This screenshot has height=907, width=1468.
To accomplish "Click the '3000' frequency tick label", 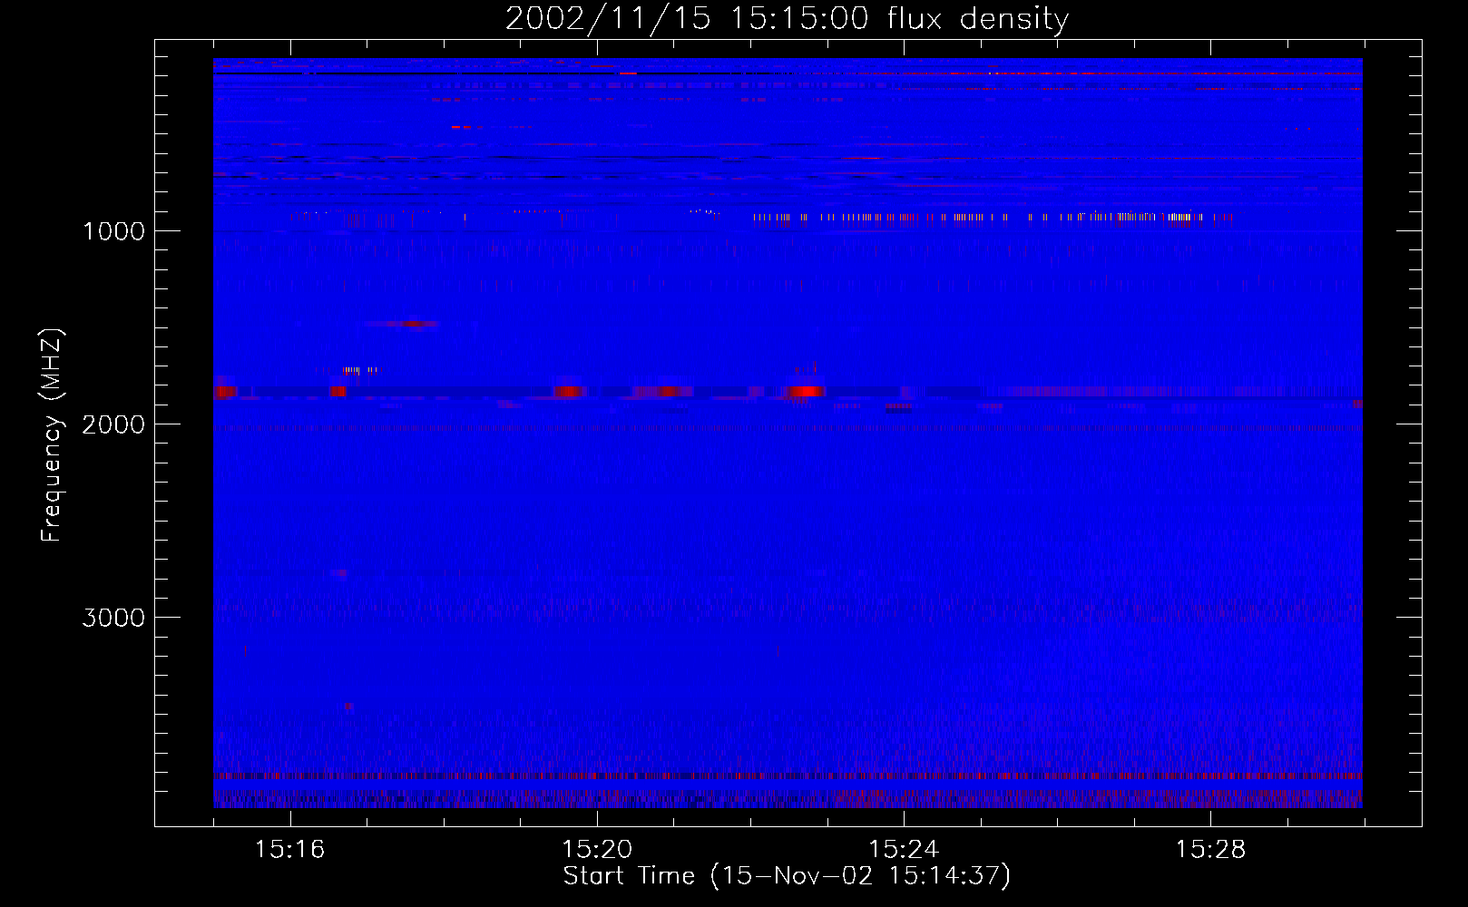I will pos(113,618).
